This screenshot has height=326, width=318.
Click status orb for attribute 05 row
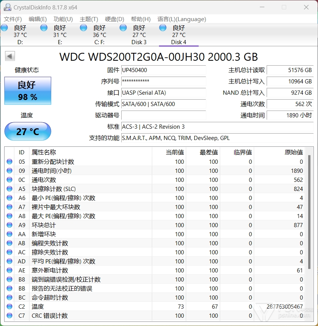point(9,161)
